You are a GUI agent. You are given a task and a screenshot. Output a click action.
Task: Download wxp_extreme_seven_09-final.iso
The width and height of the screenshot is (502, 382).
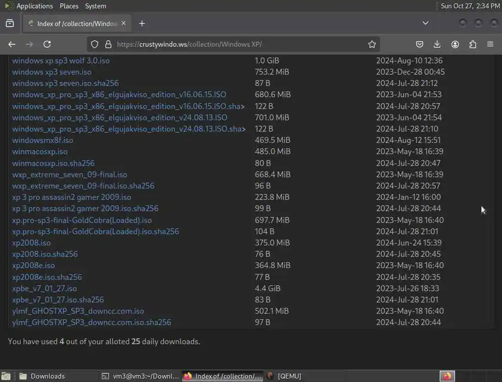click(x=70, y=175)
